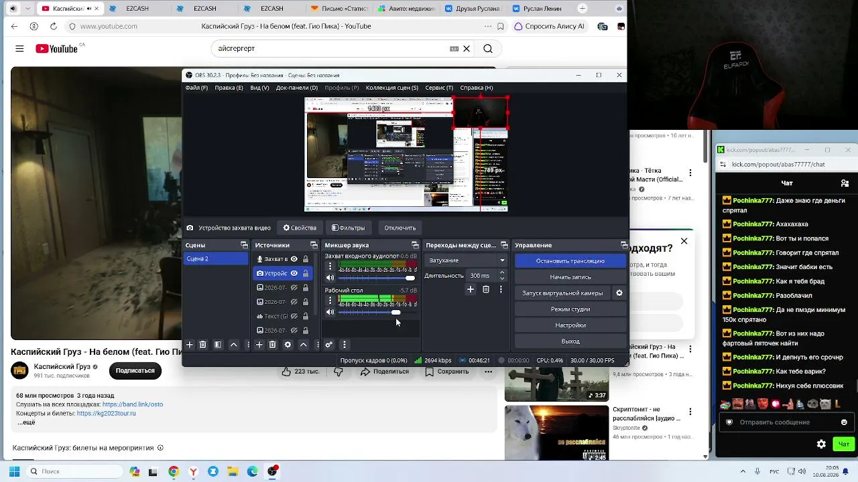858x482 pixels.
Task: Open the OBS 'Док-панели (D)' menu
Action: click(x=297, y=88)
